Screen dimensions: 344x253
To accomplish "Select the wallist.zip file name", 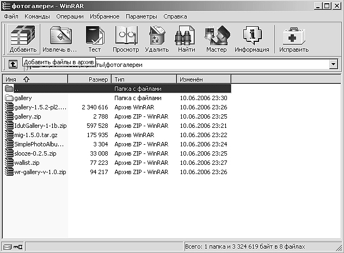I will pos(27,163).
